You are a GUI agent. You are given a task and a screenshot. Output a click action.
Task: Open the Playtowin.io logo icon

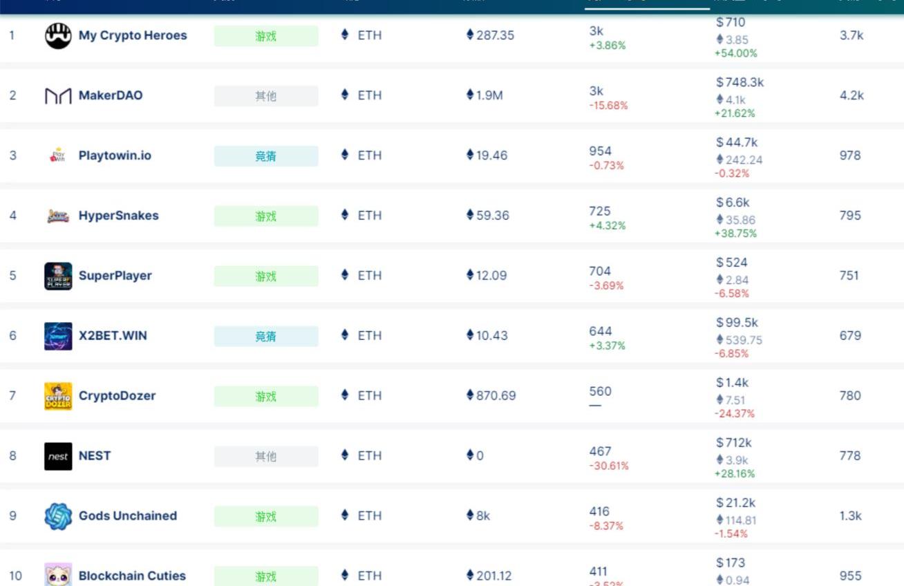58,155
